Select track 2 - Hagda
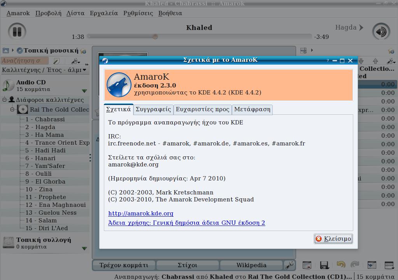 (x=40, y=127)
